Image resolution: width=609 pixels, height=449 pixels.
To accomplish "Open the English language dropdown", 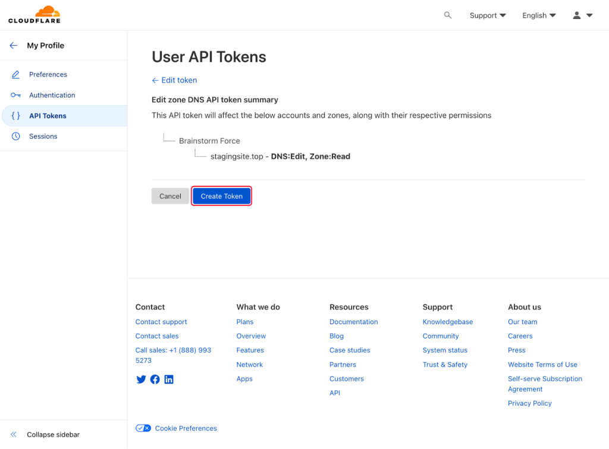I will point(539,15).
